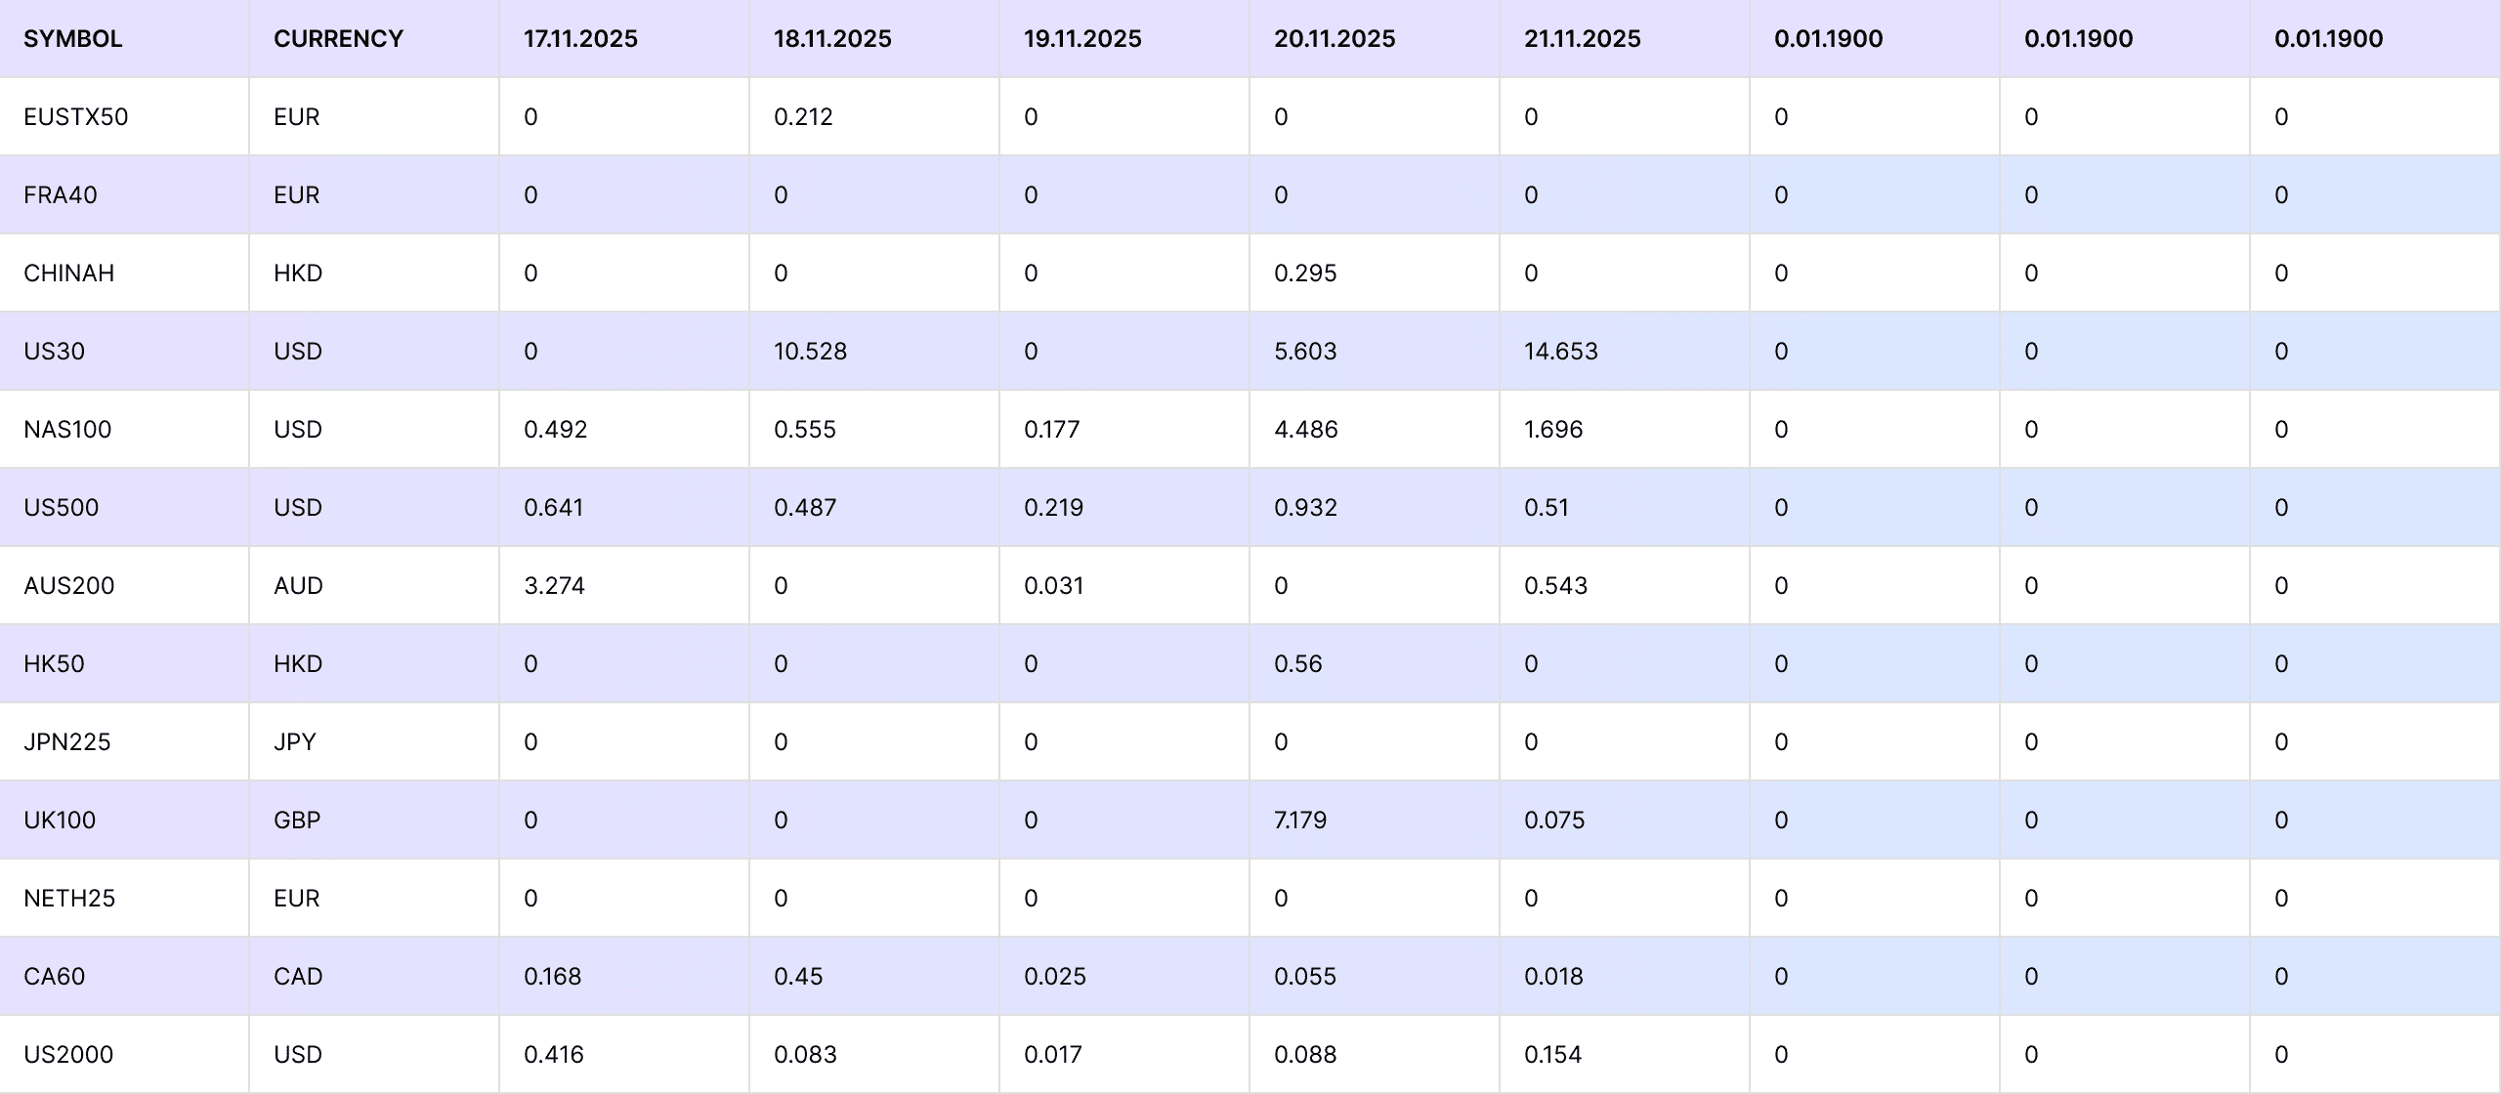Click the EUSTX50 symbol cell
This screenshot has width=2501, height=1094.
coord(76,117)
